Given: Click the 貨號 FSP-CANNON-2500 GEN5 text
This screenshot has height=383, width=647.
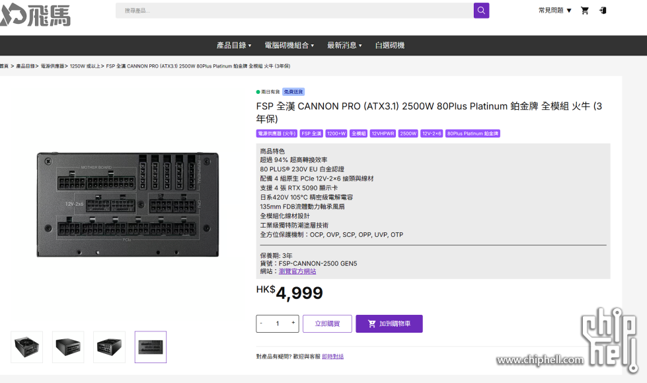Looking at the screenshot, I should tap(309, 263).
